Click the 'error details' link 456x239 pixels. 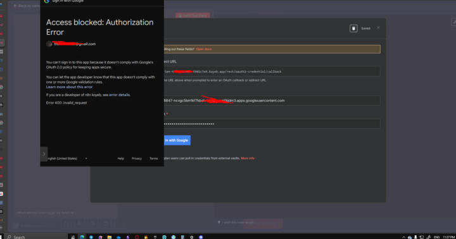coord(119,95)
